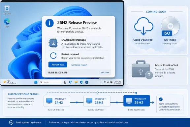Open the weather widget on taskbar
The image size is (190, 127).
tap(10, 82)
